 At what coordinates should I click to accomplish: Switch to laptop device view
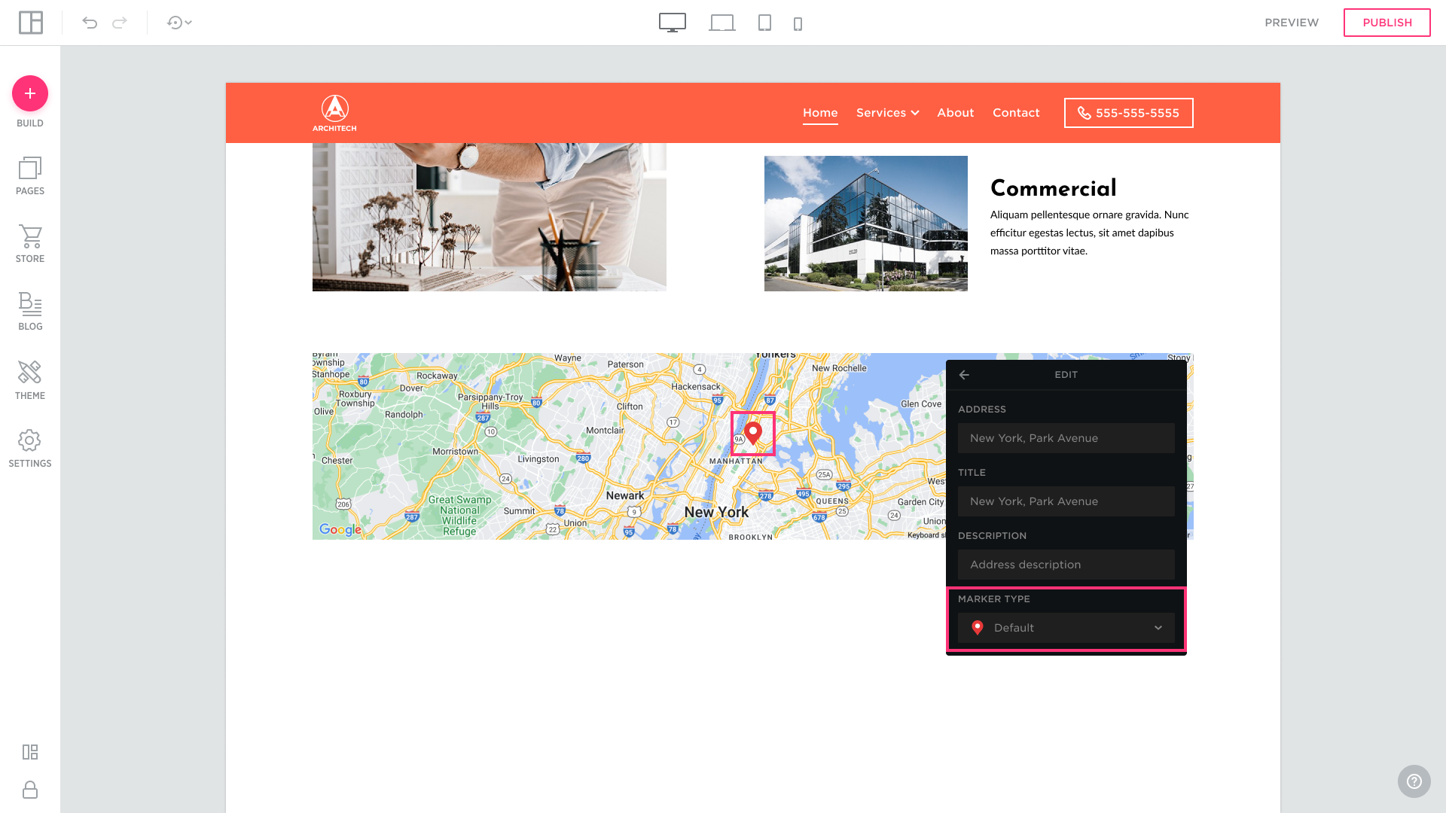pos(721,23)
